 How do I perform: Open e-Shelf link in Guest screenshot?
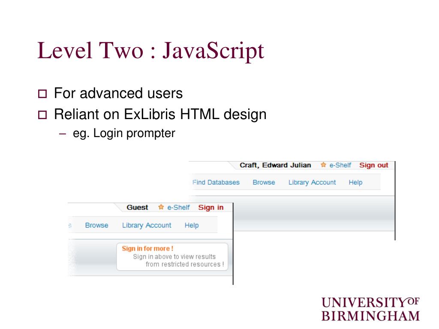[x=178, y=207]
